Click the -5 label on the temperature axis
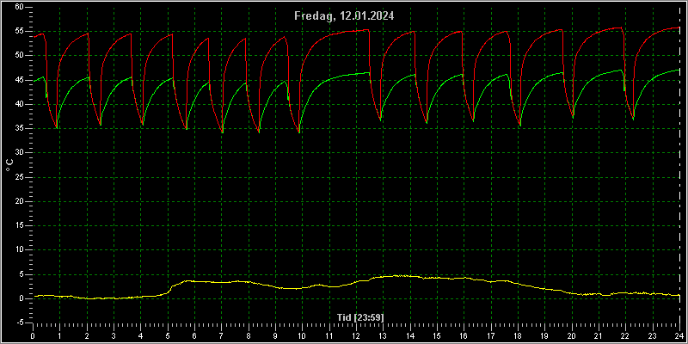The width and height of the screenshot is (688, 344). [x=18, y=323]
